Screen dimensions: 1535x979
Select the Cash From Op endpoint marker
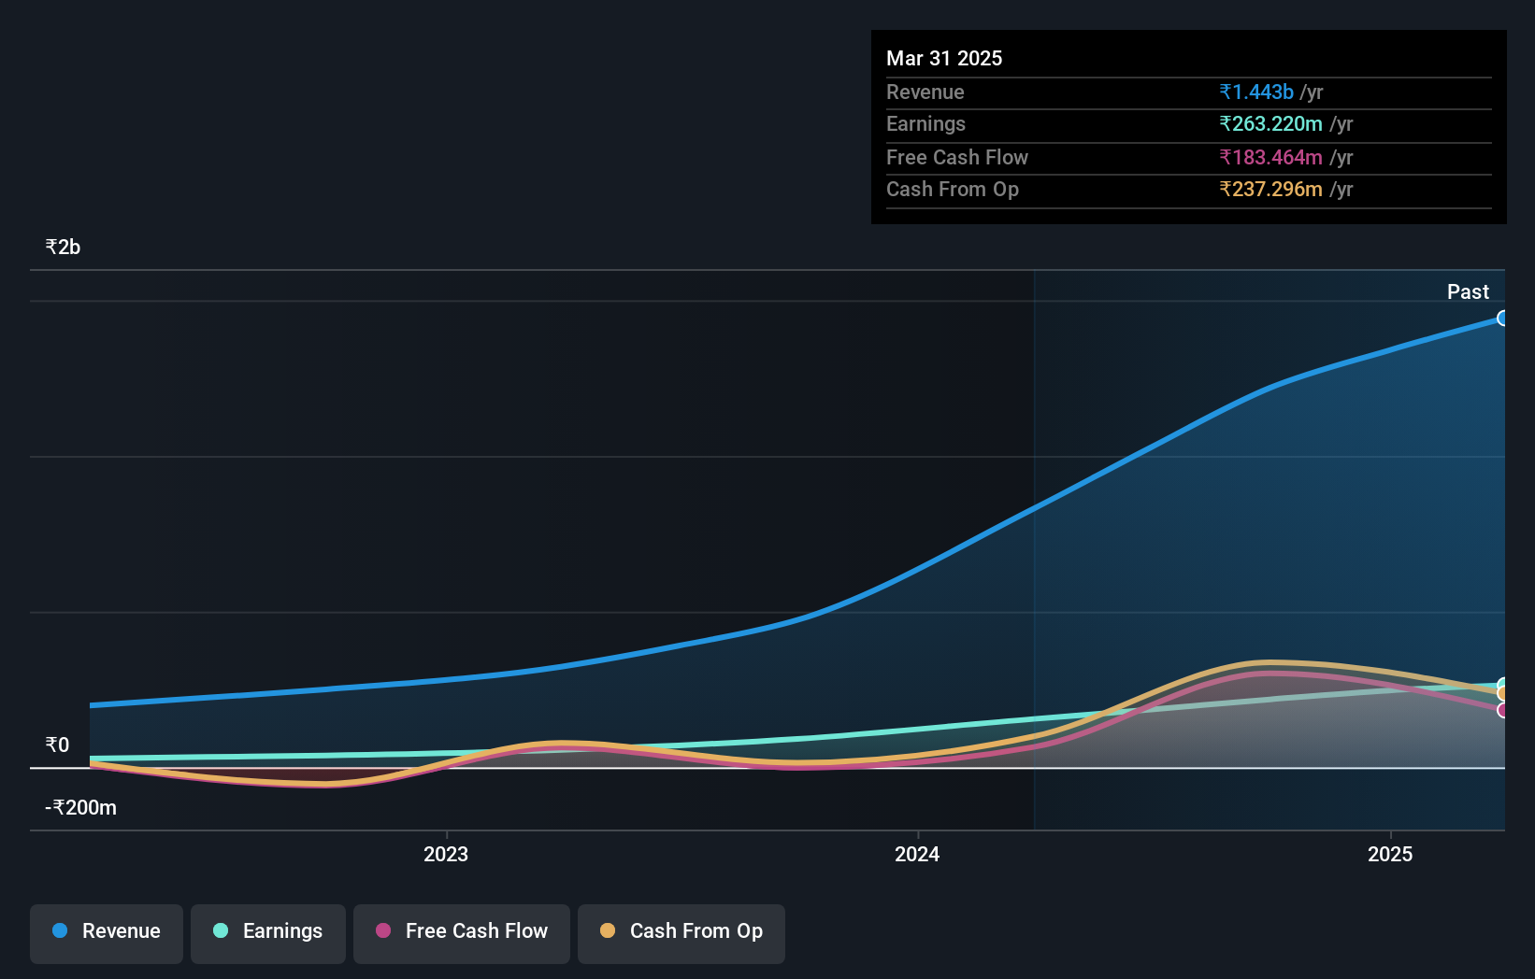tap(1502, 694)
